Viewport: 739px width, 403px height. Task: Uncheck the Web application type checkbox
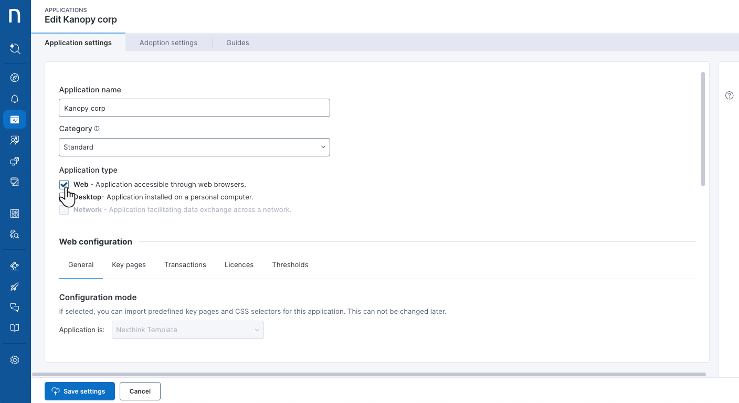coord(64,185)
